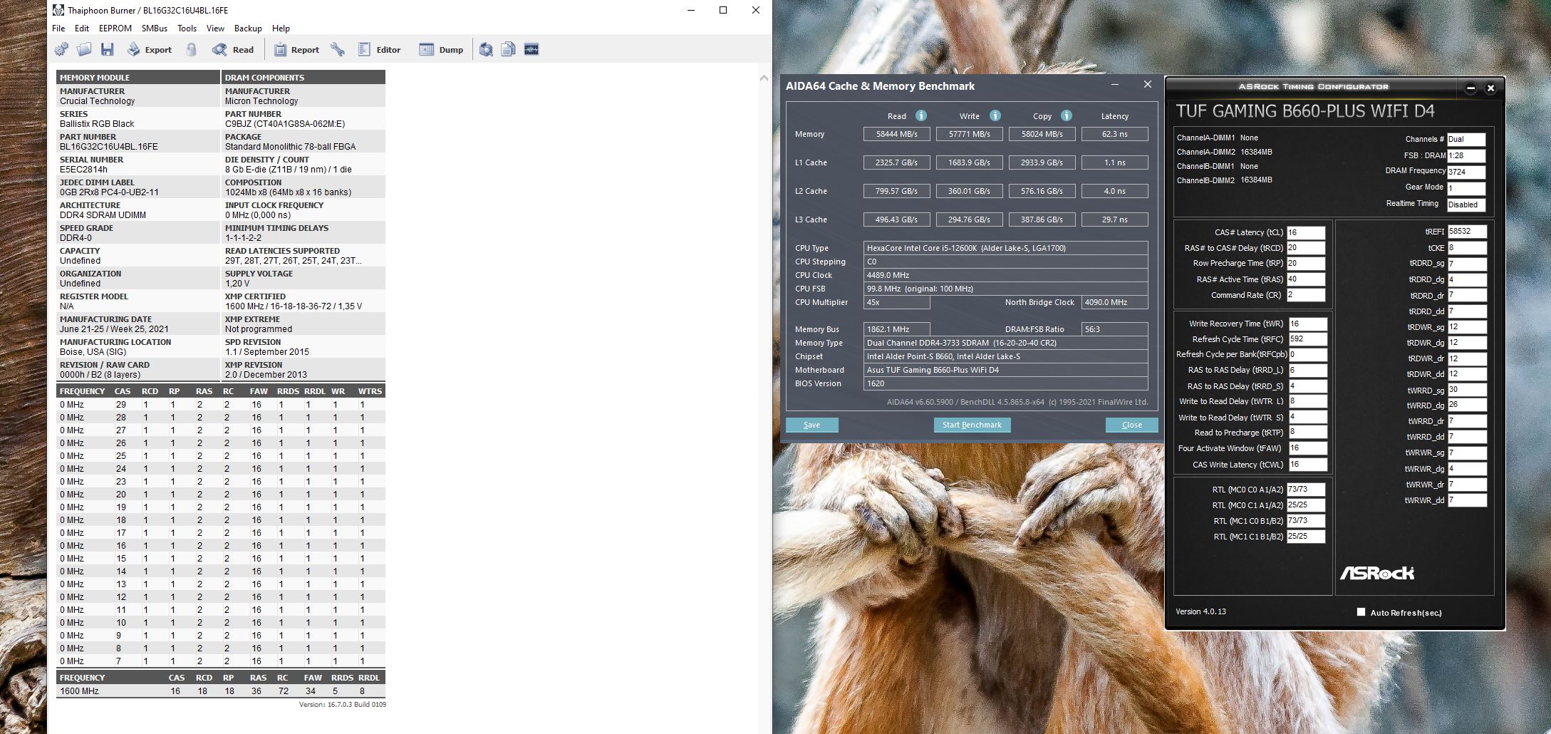
Task: Open the Report view from toolbar
Action: [296, 49]
